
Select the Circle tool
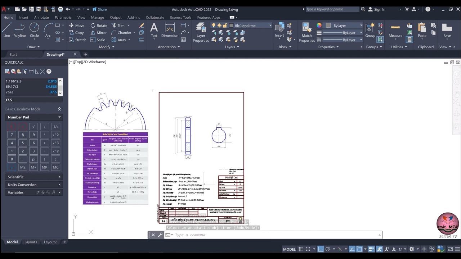(34, 30)
